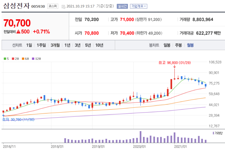Image resolution: width=225 pixels, height=151 pixels.
Task: Click the 2018/01 x-axis date label
Action: tap(57, 147)
